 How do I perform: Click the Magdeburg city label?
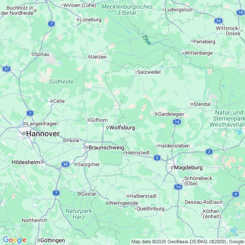tap(188, 167)
